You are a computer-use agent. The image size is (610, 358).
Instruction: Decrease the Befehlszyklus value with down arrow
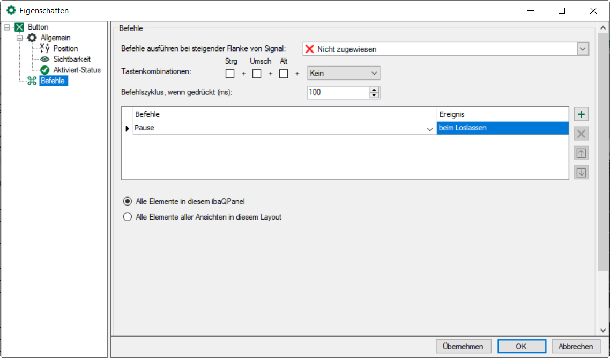374,96
